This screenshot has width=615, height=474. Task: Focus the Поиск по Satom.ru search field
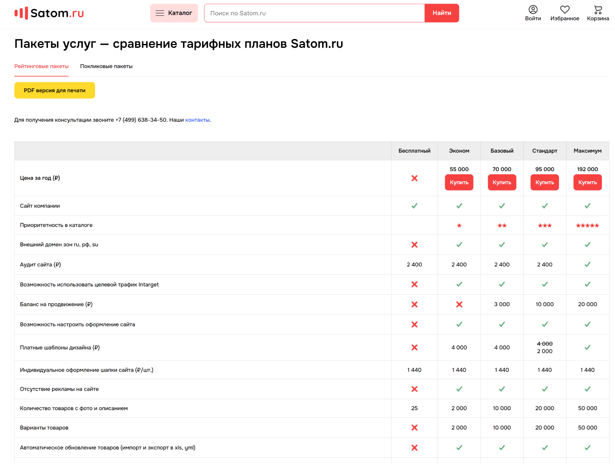[x=314, y=13]
